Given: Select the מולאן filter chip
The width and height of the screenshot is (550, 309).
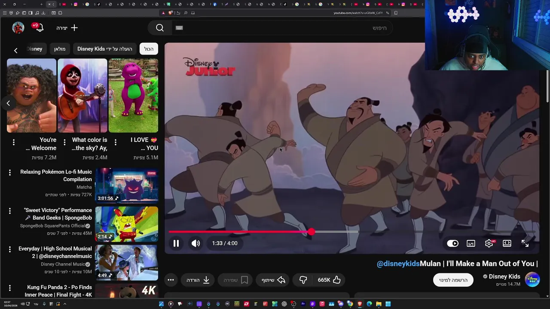Looking at the screenshot, I should [60, 49].
